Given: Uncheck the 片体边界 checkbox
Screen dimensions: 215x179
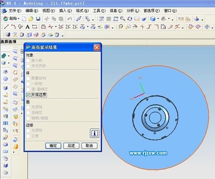Looking at the screenshot, I should [x=28, y=95].
